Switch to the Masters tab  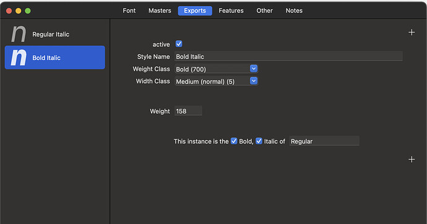tap(160, 11)
